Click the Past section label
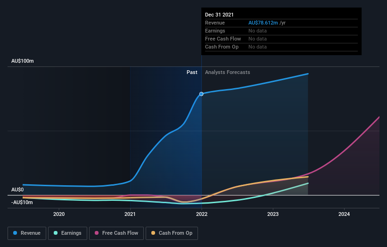387x247 pixels. pos(192,72)
